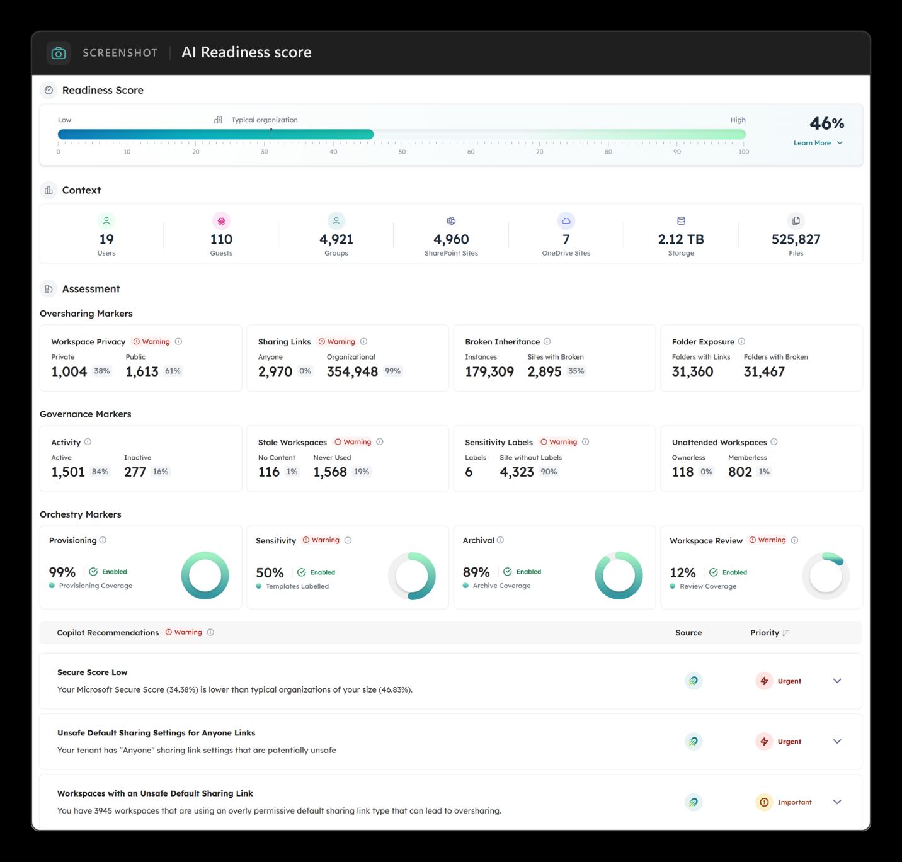This screenshot has width=902, height=862.
Task: Click the Provisioning Enabled status
Action: point(108,572)
